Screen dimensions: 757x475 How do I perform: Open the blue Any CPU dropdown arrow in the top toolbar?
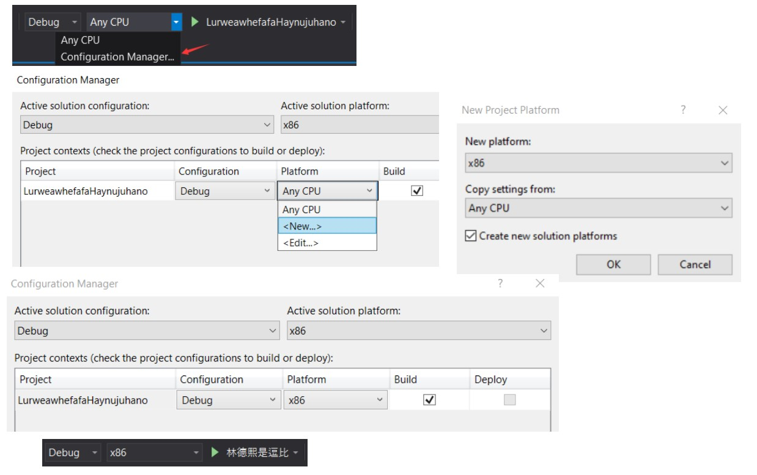pos(177,22)
